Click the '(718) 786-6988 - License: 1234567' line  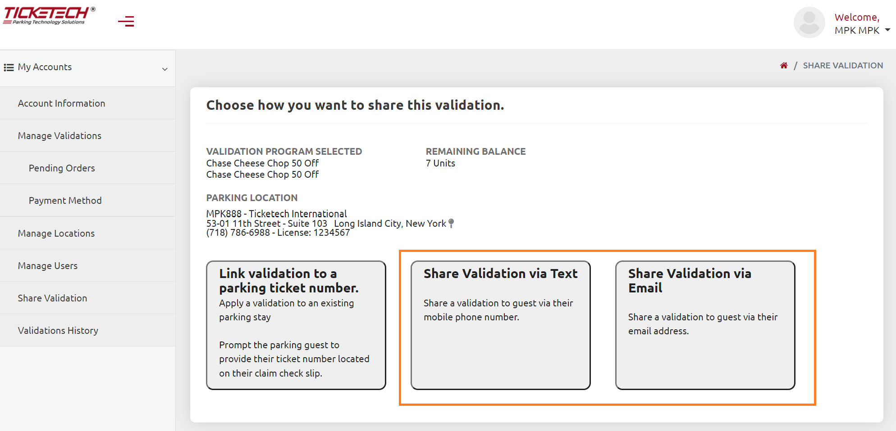[278, 233]
